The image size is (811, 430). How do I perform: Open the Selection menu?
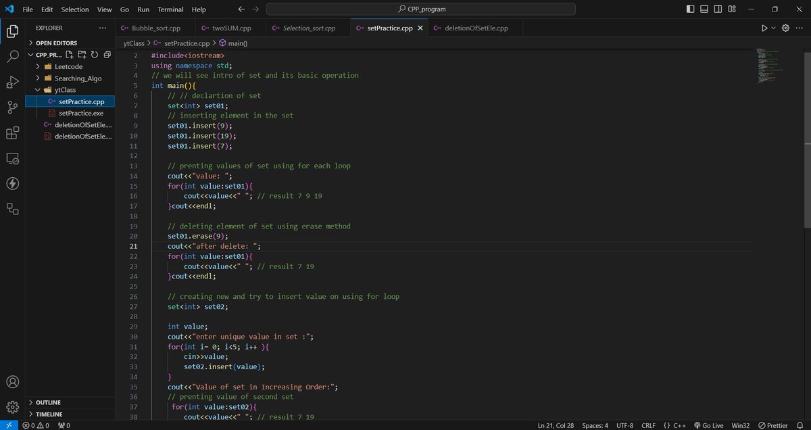point(74,9)
